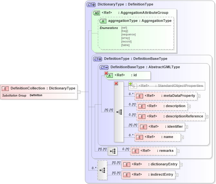Click the E icon of metaDataProperty
Viewport: 216px width, 184px height.
pyautogui.click(x=139, y=96)
